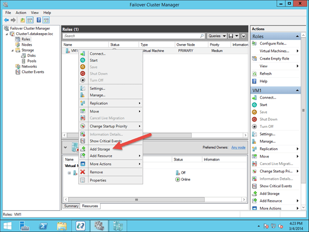Click in the Roles search field

tap(131, 36)
